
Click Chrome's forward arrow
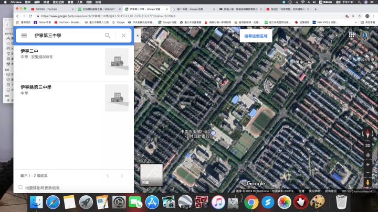[24, 16]
